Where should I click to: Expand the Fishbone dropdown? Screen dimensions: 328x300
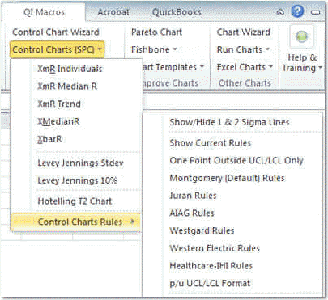pos(154,49)
